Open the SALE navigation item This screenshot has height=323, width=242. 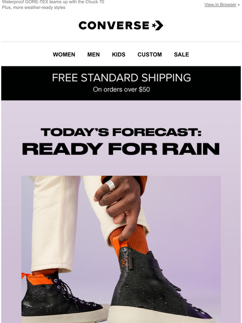tap(181, 54)
